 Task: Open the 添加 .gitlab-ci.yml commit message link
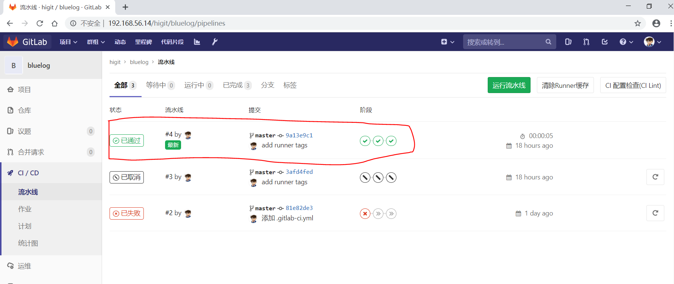pos(287,218)
